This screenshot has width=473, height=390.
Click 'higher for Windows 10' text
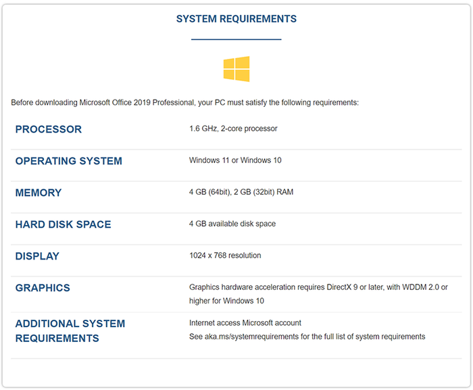226,301
